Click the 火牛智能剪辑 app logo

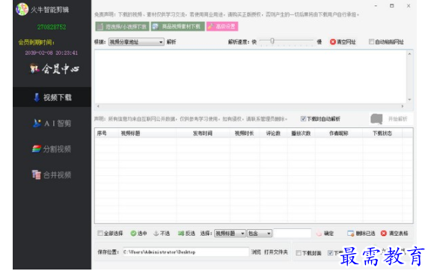[x=22, y=9]
